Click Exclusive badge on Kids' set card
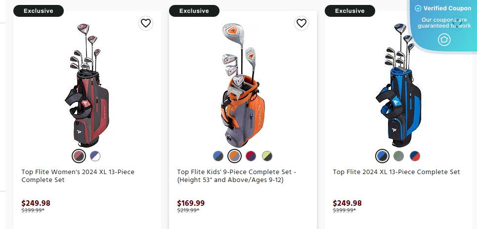This screenshot has height=229, width=477. [194, 11]
